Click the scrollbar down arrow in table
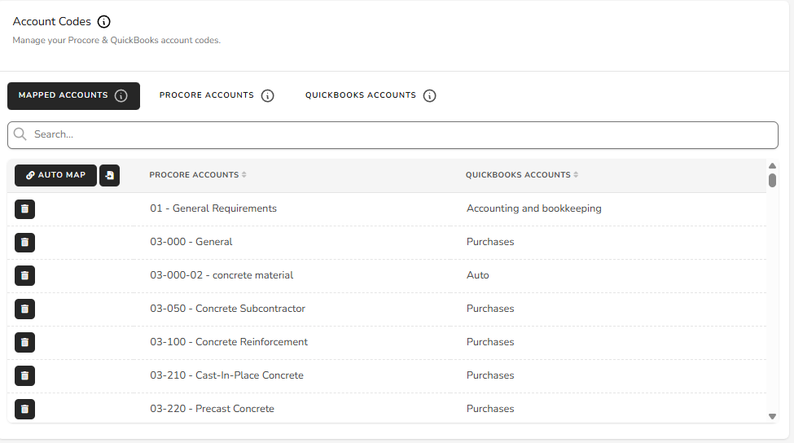This screenshot has height=443, width=794. tap(772, 416)
